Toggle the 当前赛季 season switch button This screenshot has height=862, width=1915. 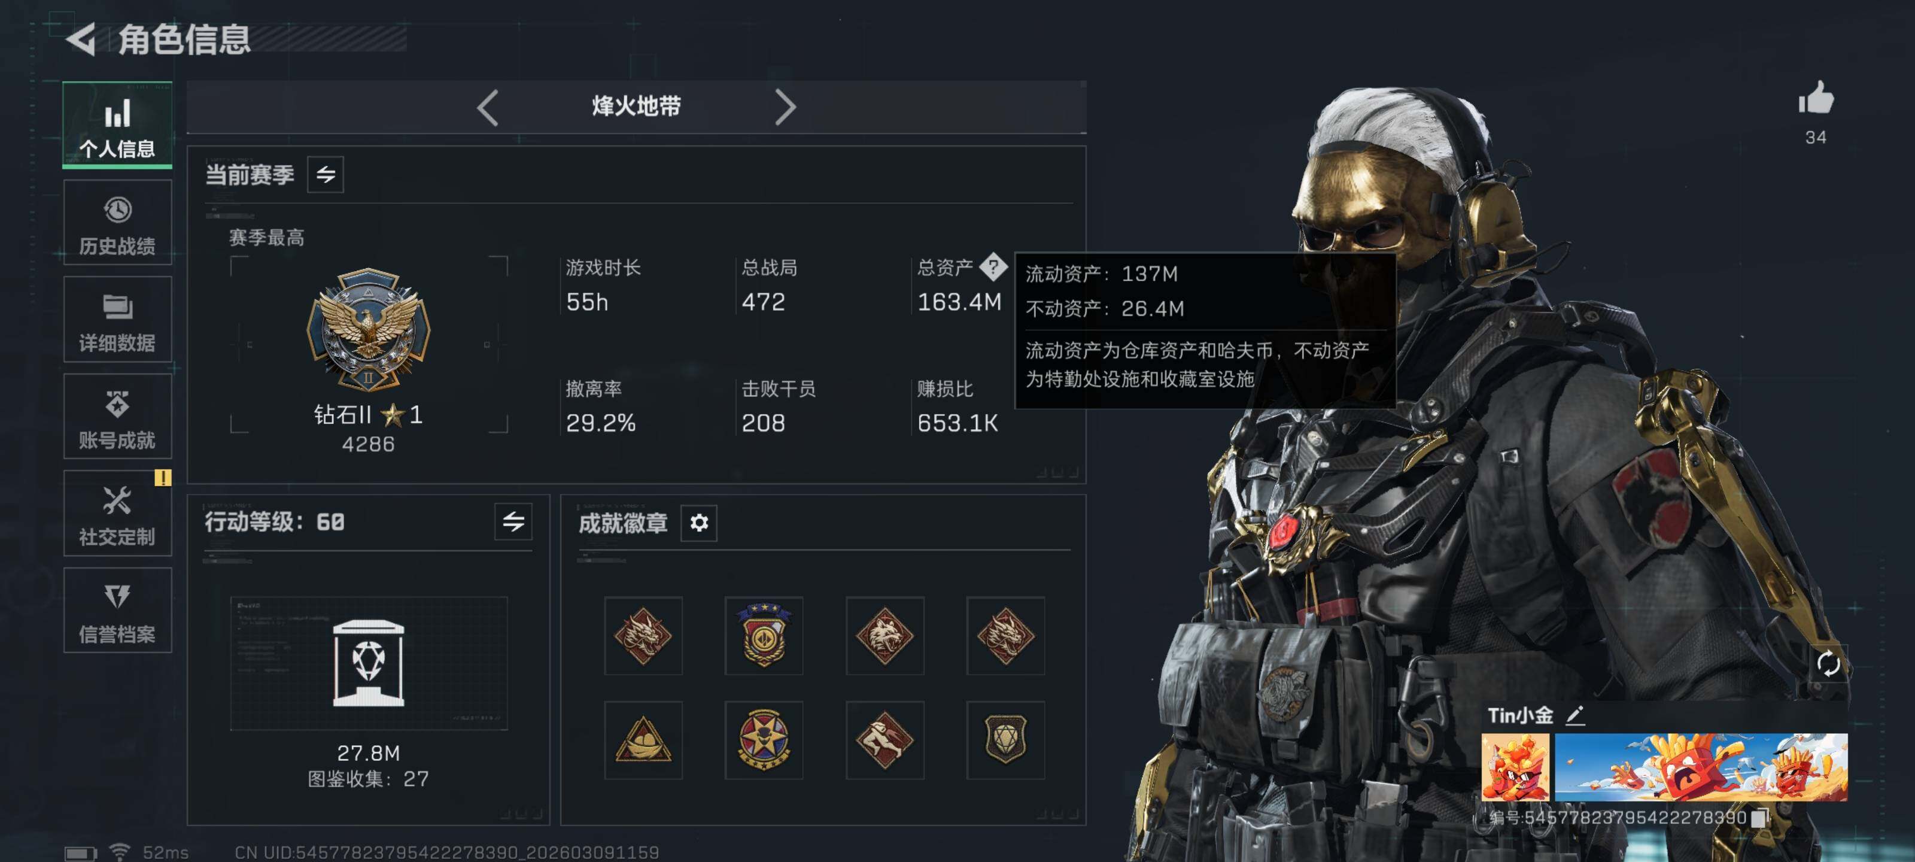pos(326,175)
